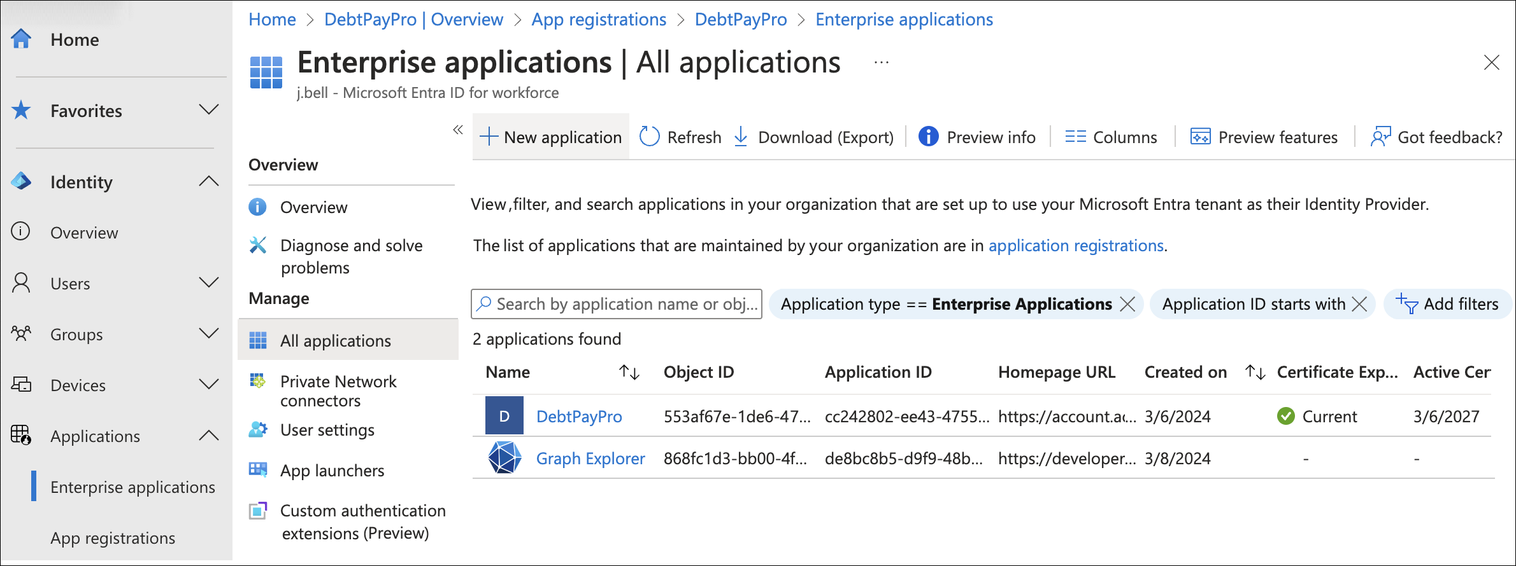Screen dimensions: 1516x566
Task: Open the Overview item under Overview section
Action: (x=313, y=207)
